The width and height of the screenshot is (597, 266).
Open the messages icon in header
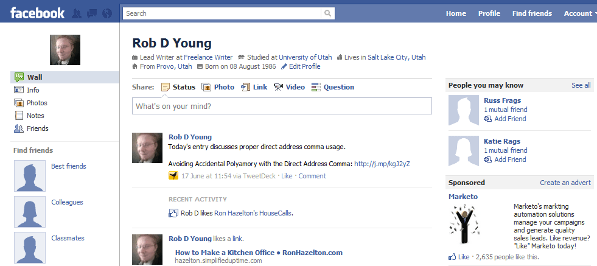coord(92,13)
